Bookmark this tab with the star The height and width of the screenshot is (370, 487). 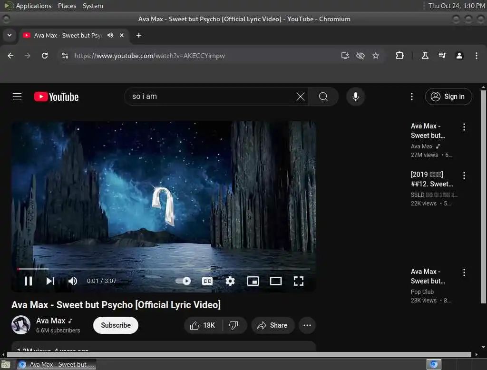tap(376, 56)
